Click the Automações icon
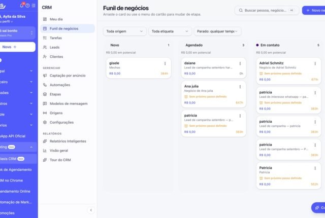This screenshot has height=218, width=325. click(x=45, y=85)
